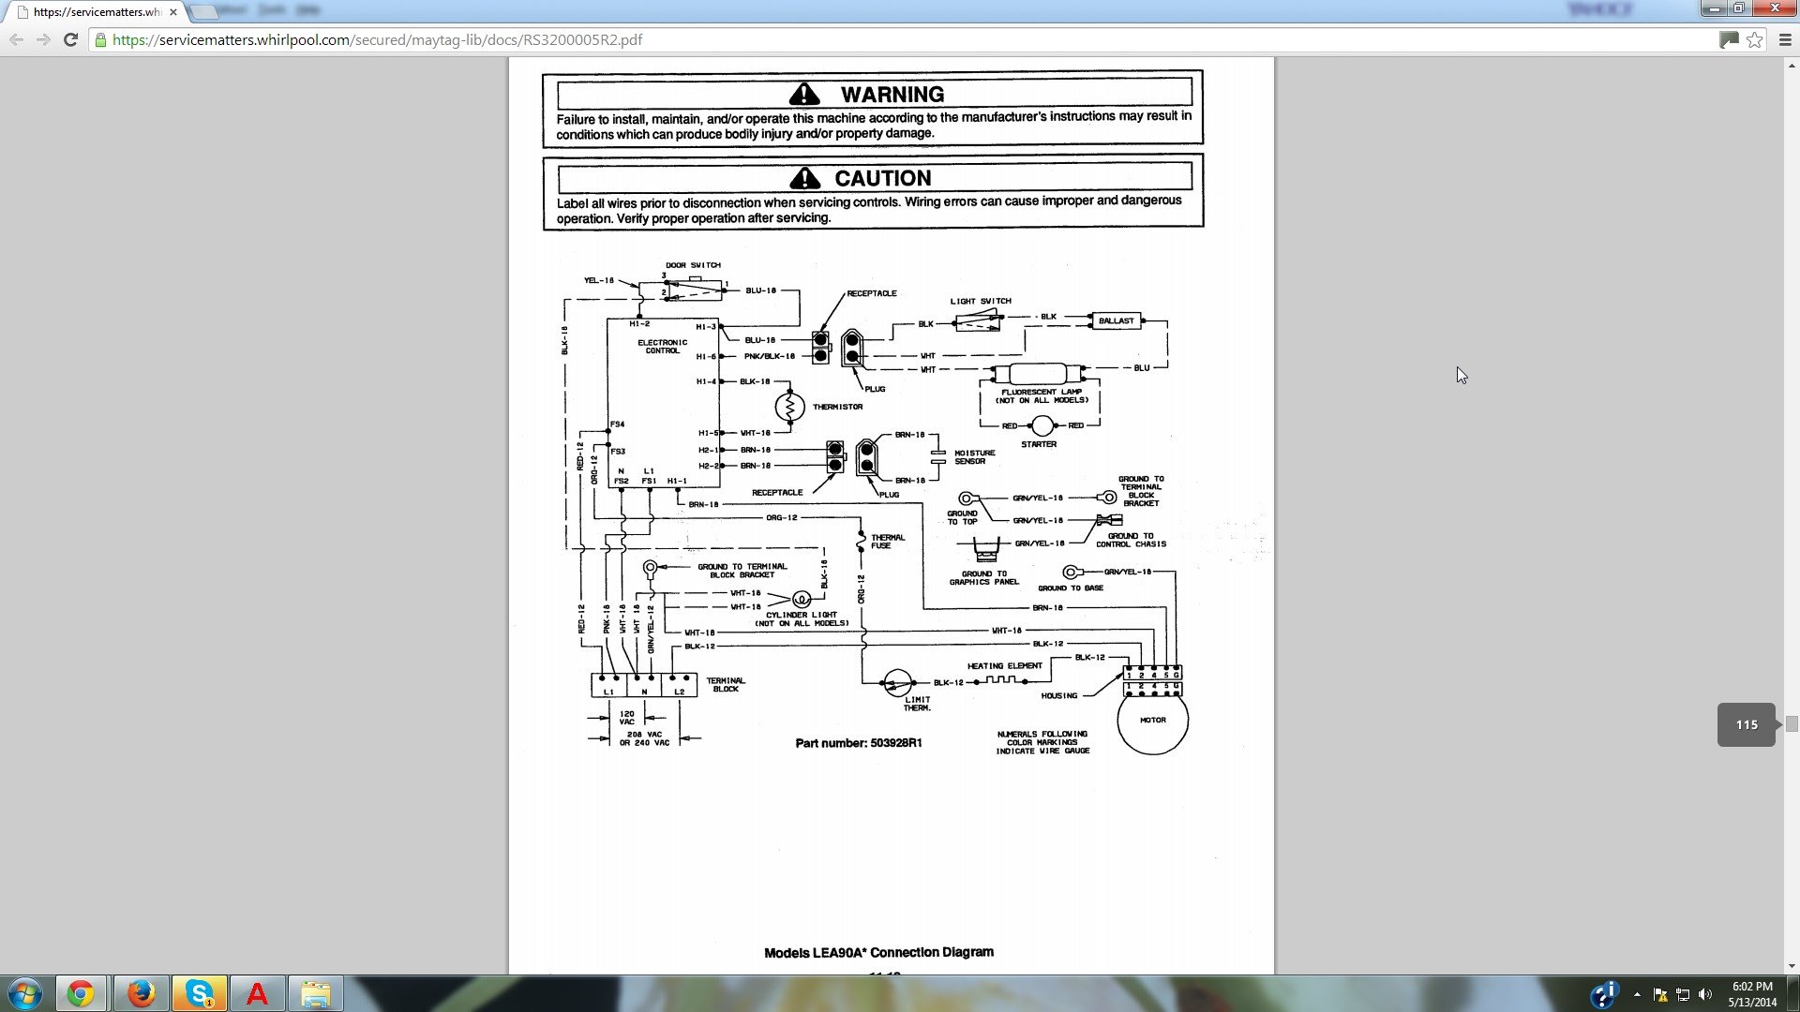Click the 'ELECTRONIC CONTROL' label

(663, 347)
